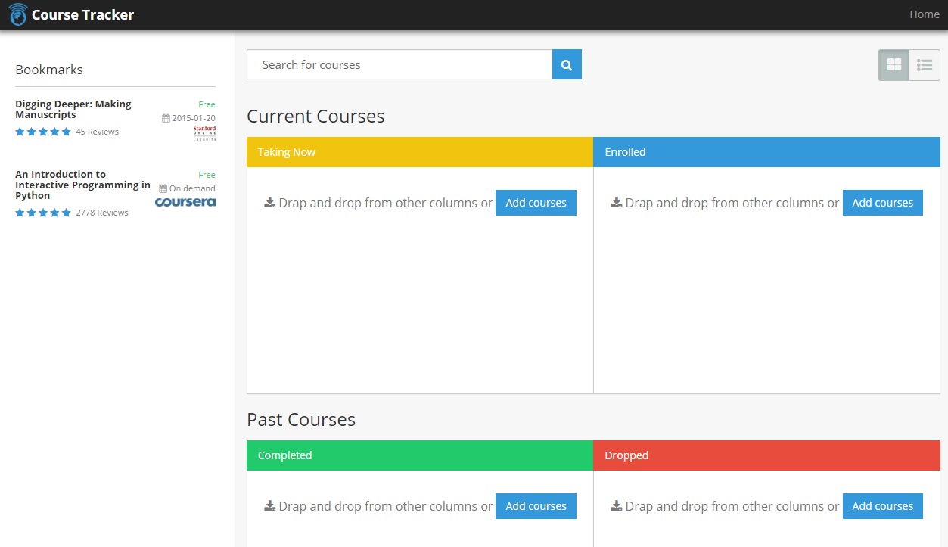Click the Stanford Online logo
948x547 pixels.
pyautogui.click(x=204, y=133)
